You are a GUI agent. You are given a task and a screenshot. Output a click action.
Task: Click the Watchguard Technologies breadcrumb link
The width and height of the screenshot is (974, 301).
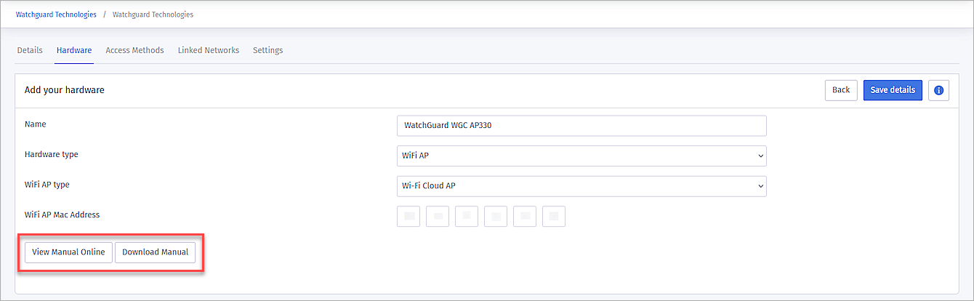56,15
